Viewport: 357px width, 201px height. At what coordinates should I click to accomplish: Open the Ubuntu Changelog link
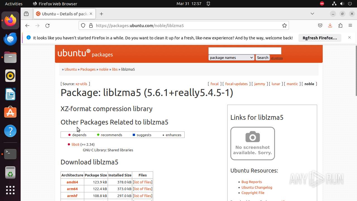(257, 187)
